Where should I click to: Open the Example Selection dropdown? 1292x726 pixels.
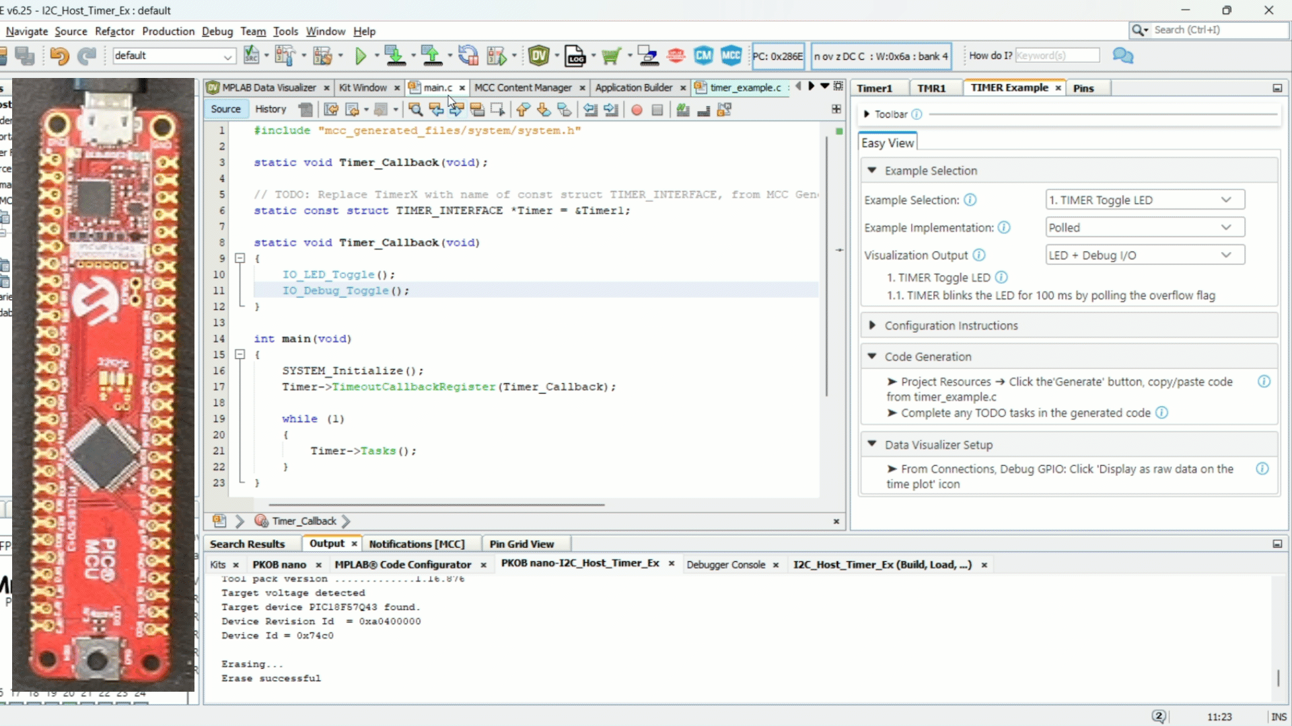click(x=1144, y=200)
